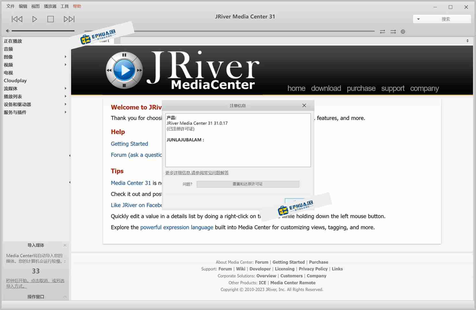Go to company in JRiver header
Screen dimensions: 476x310
click(x=424, y=88)
